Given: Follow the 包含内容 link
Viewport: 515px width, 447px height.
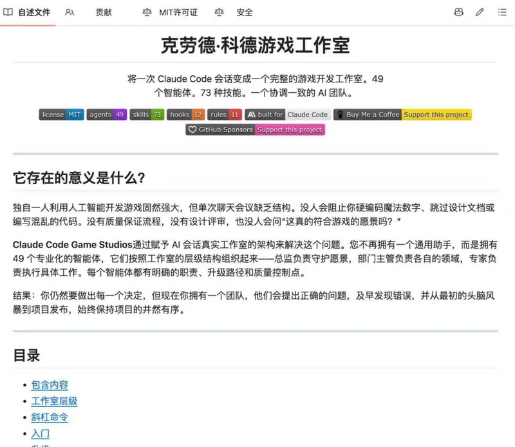Looking at the screenshot, I should click(x=50, y=385).
